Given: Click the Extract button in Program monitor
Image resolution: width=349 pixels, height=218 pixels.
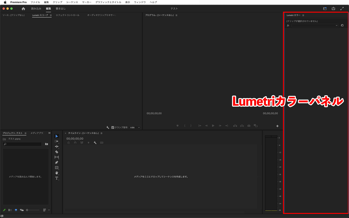Looking at the screenshot, I should (x=242, y=126).
